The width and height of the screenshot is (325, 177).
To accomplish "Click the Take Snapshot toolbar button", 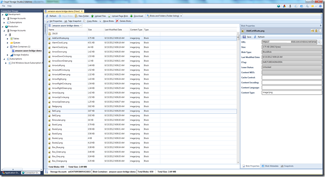I will 73,21.
